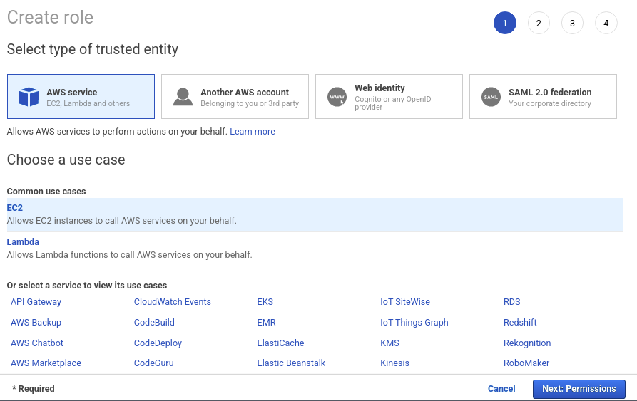Screen dimensions: 637x401
Task: Select API Gateway service
Action: 36,302
